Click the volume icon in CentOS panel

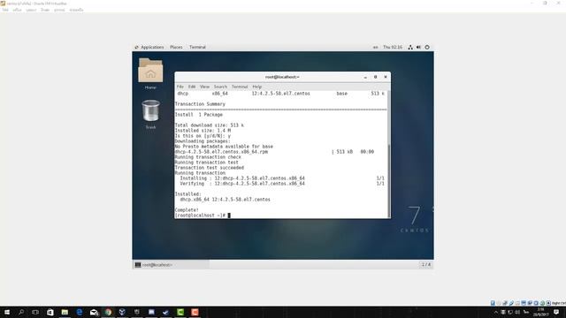[x=418, y=47]
